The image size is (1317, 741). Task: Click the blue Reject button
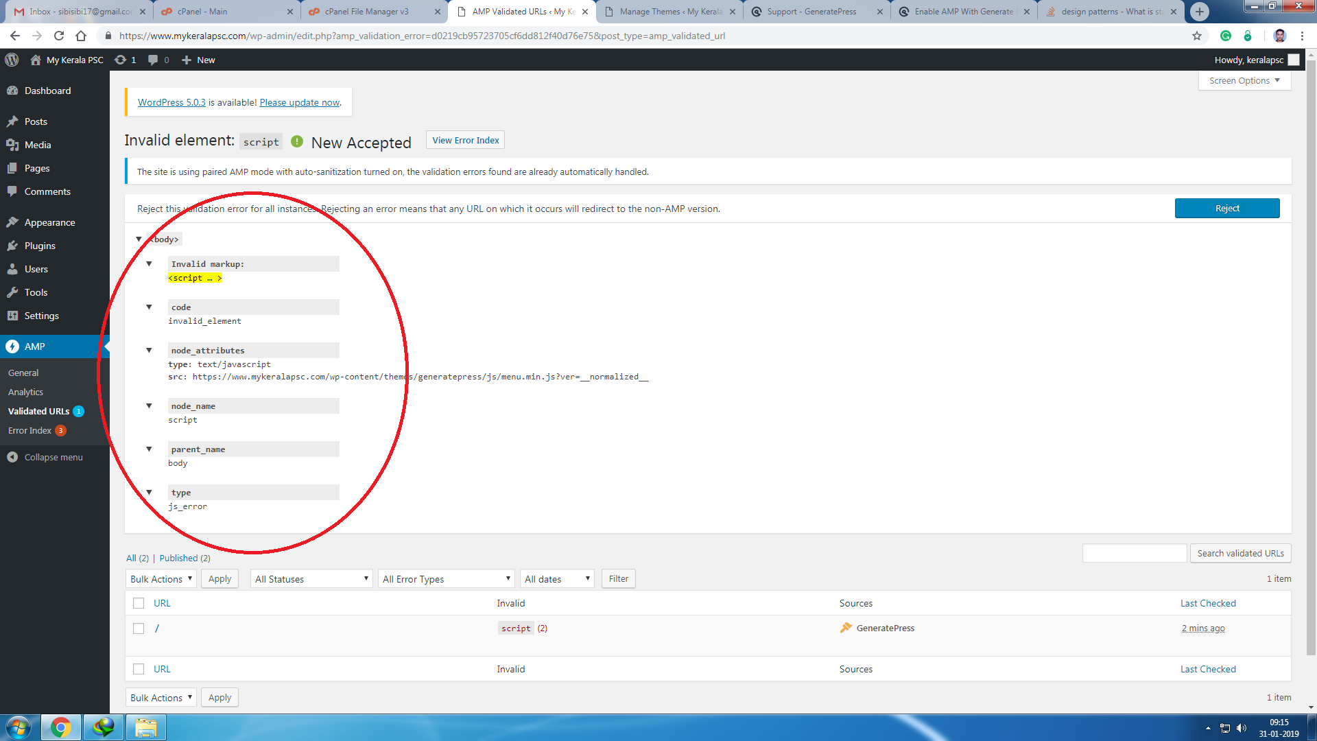pos(1226,209)
